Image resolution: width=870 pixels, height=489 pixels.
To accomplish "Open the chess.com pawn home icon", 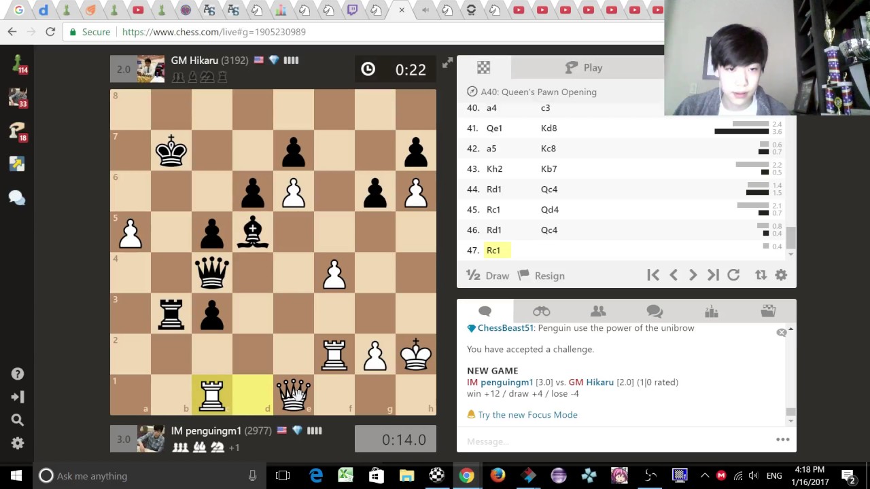I will click(18, 64).
